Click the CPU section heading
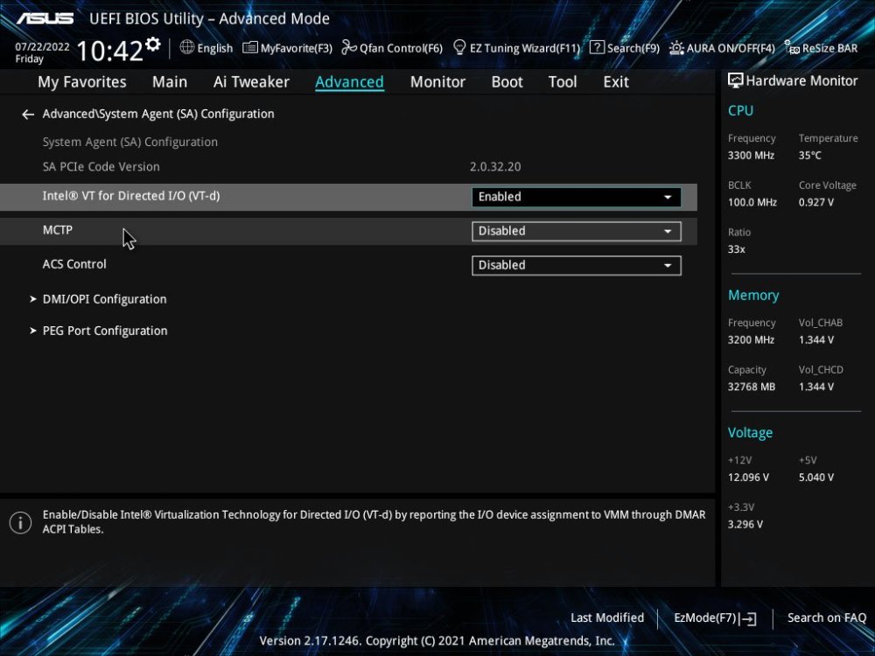Screen dimensions: 875x656 tap(740, 111)
